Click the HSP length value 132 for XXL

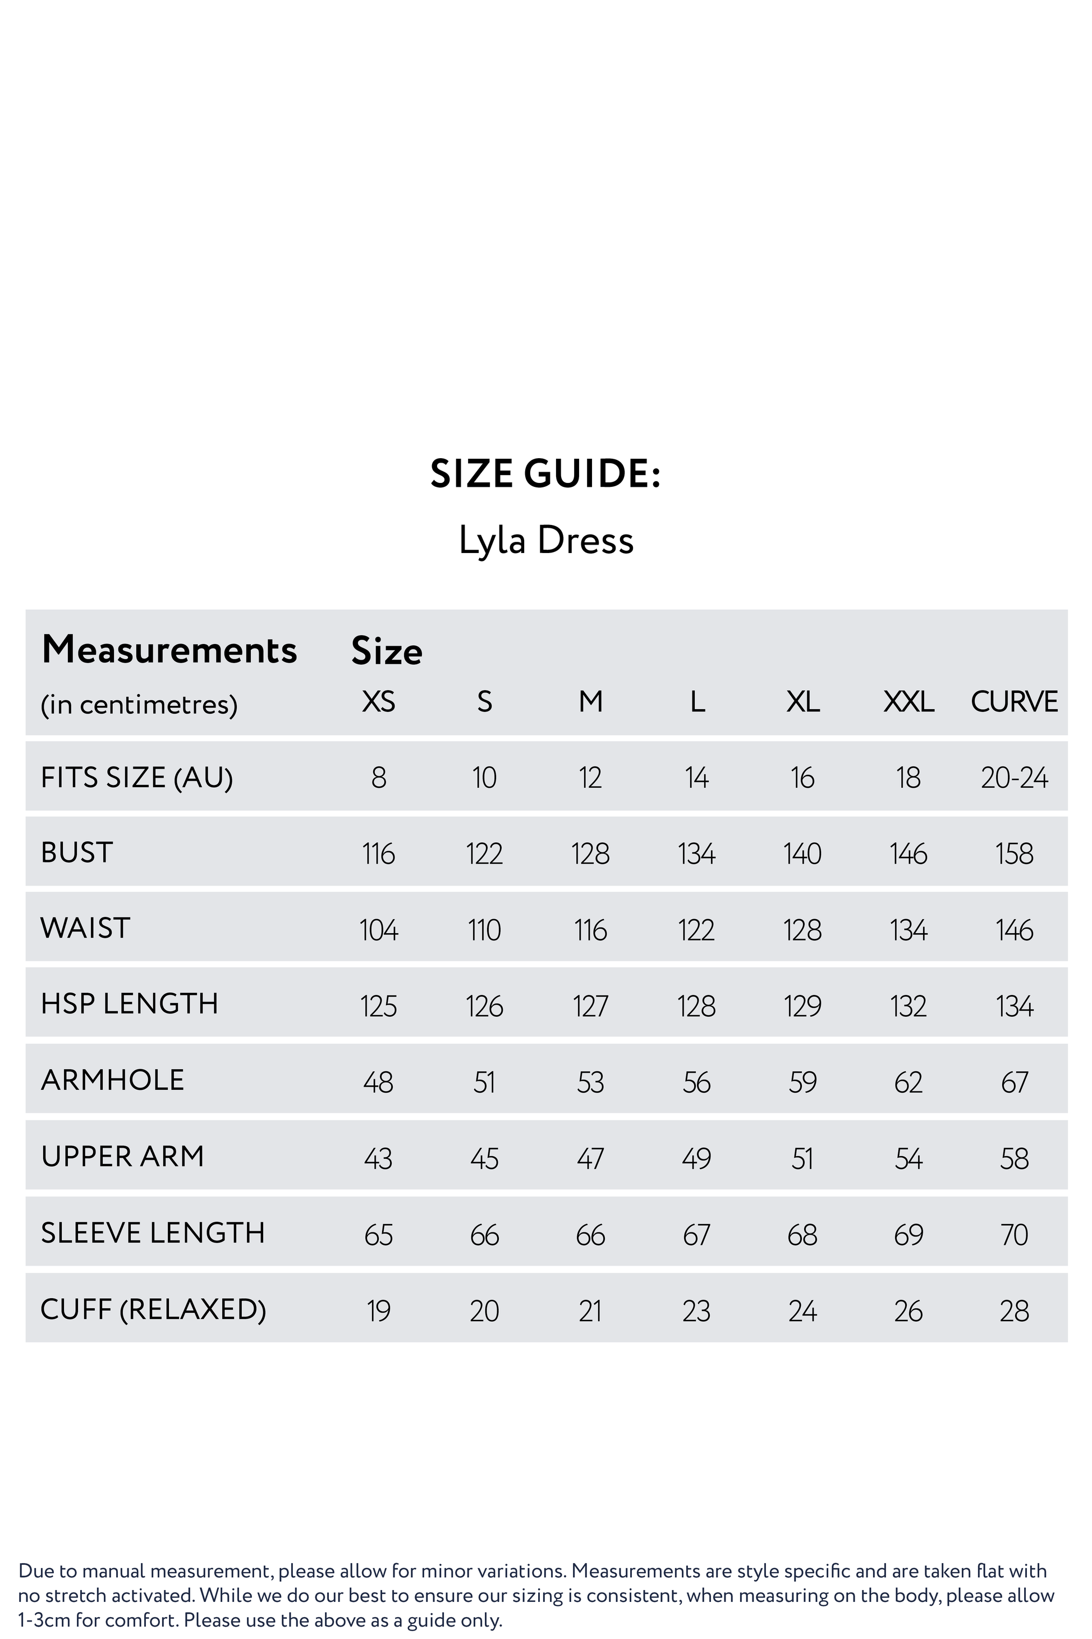tap(908, 1006)
